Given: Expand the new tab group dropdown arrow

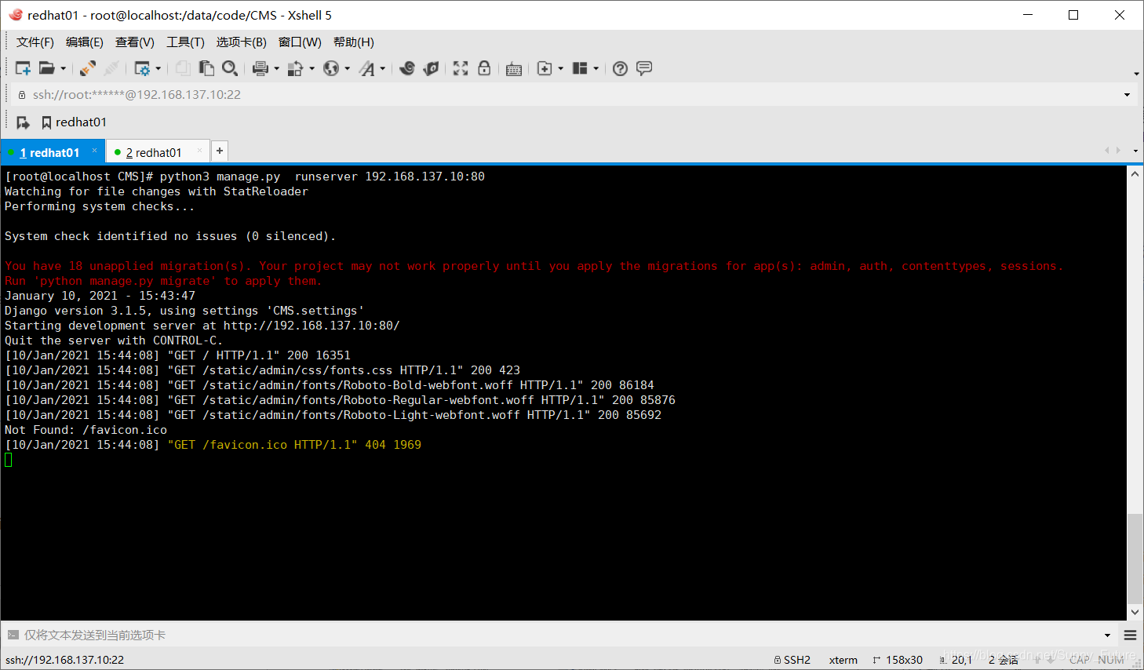Looking at the screenshot, I should [561, 68].
